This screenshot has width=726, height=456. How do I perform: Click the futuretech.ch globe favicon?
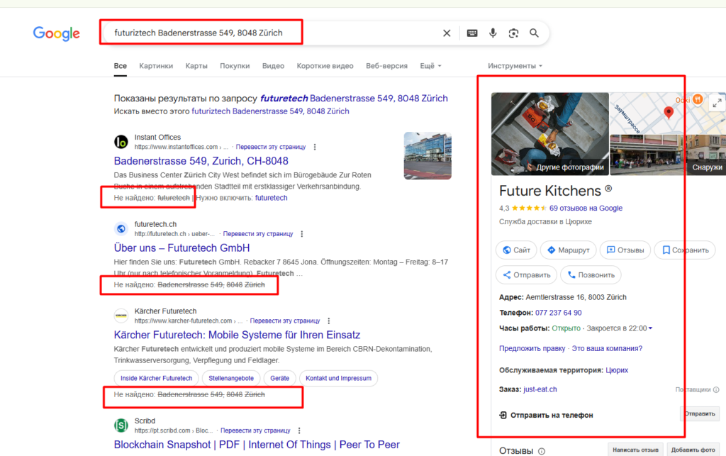pyautogui.click(x=121, y=228)
